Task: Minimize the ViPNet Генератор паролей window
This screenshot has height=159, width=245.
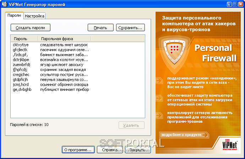Action: point(229,4)
